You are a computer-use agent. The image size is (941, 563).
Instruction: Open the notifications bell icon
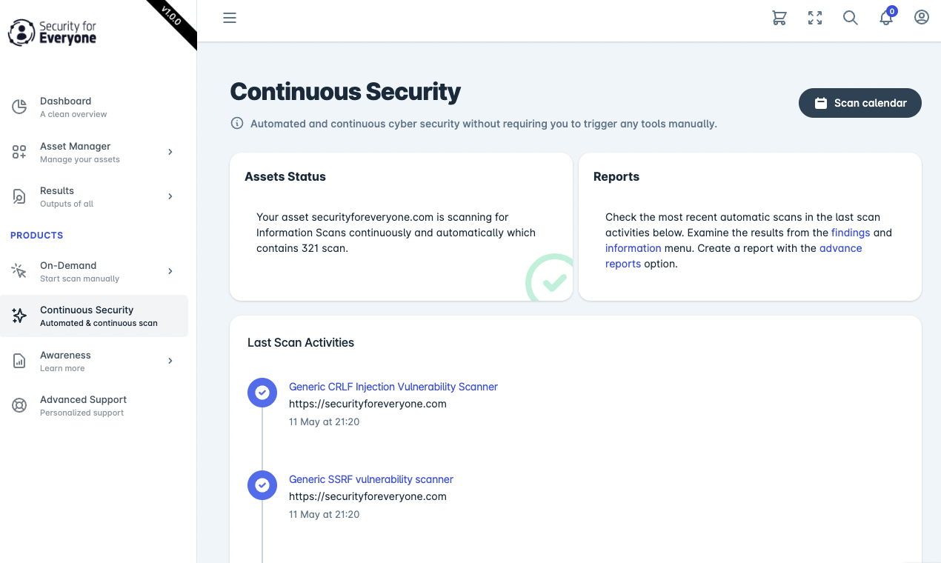(x=886, y=18)
